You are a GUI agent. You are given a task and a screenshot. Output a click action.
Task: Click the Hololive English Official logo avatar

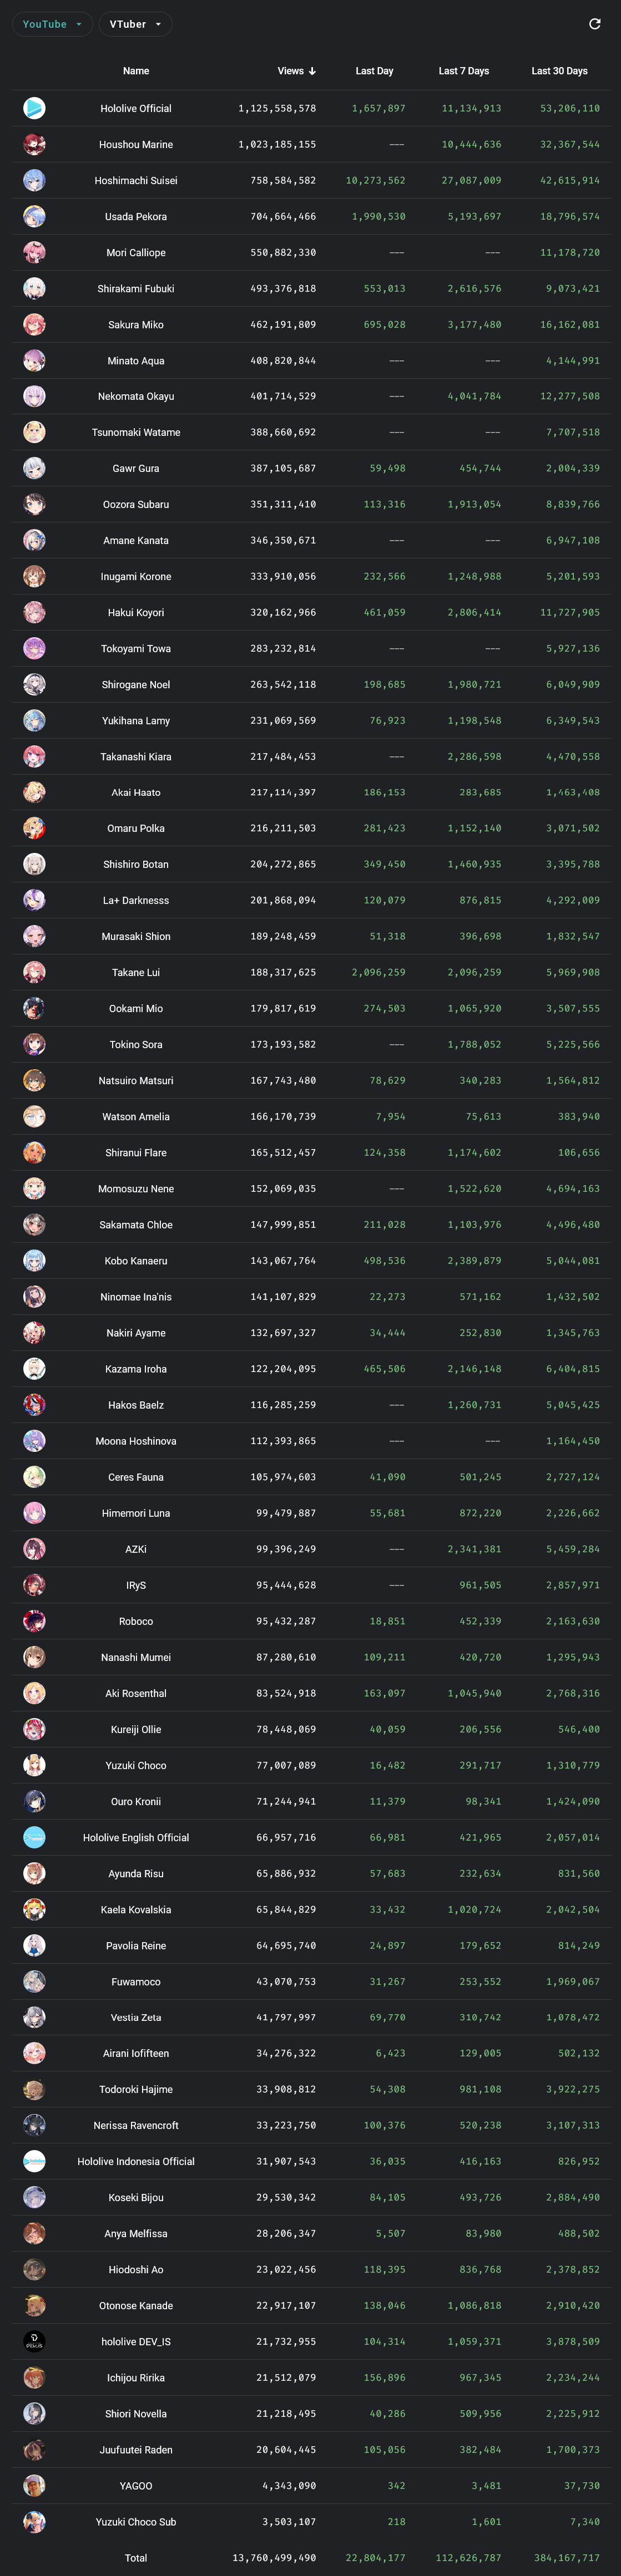34,1837
